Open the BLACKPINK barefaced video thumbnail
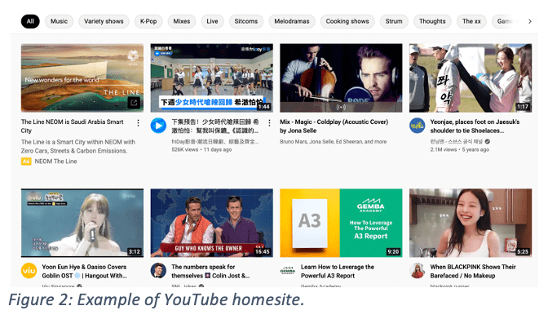The height and width of the screenshot is (328, 548). pyautogui.click(x=470, y=223)
